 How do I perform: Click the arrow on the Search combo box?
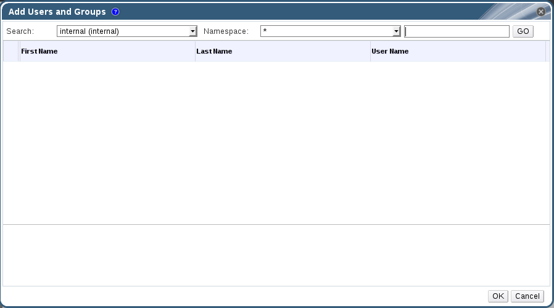click(193, 31)
